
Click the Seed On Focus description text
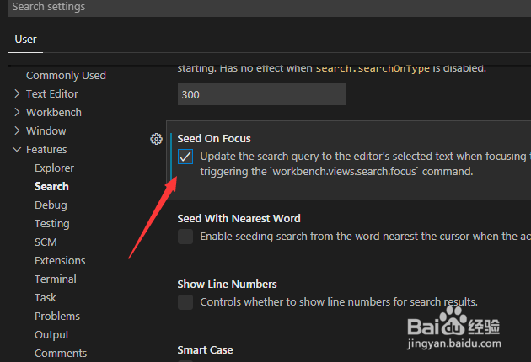tap(366, 164)
